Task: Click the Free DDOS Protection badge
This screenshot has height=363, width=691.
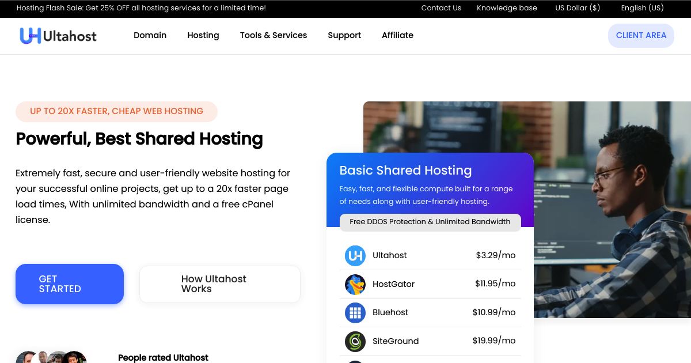Action: coord(430,222)
